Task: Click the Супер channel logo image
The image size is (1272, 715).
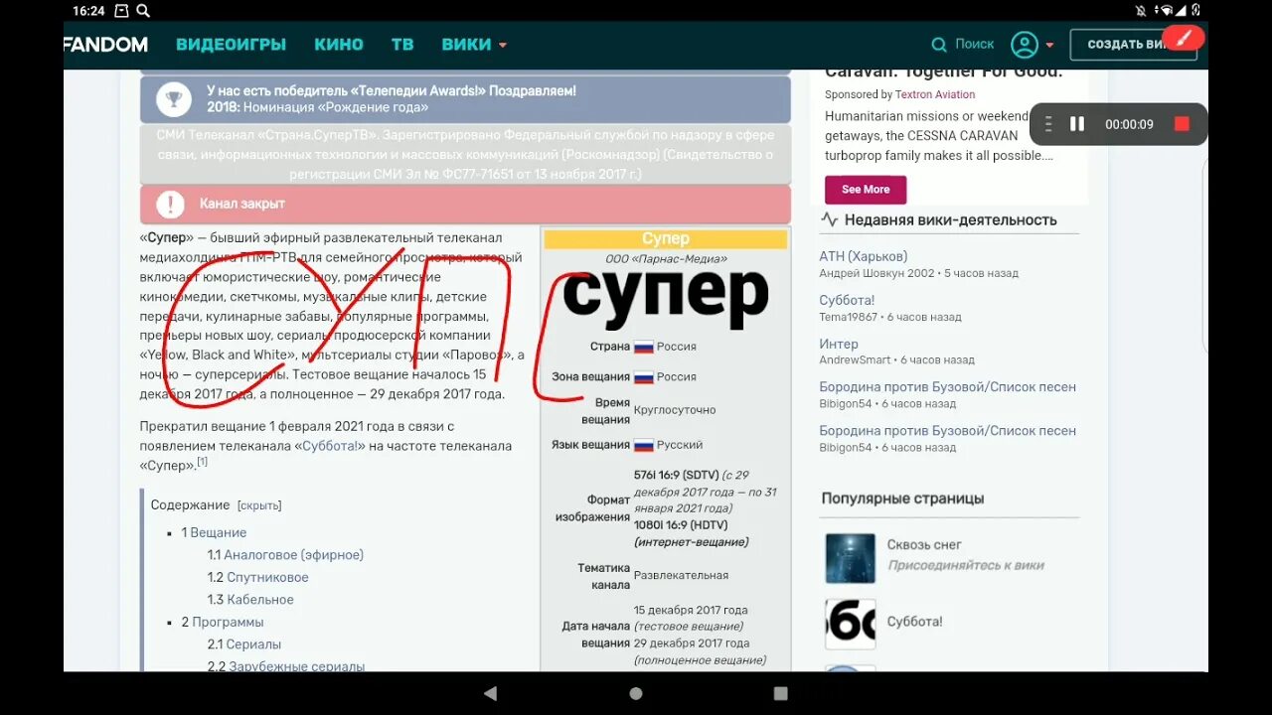Action: pyautogui.click(x=666, y=299)
